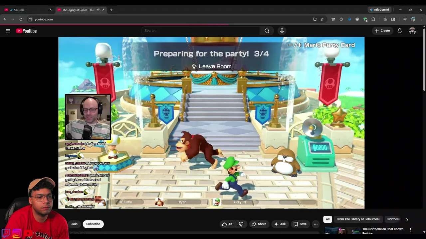This screenshot has width=426, height=239.
Task: Close The Legacy of Goons tab
Action: coord(103,10)
